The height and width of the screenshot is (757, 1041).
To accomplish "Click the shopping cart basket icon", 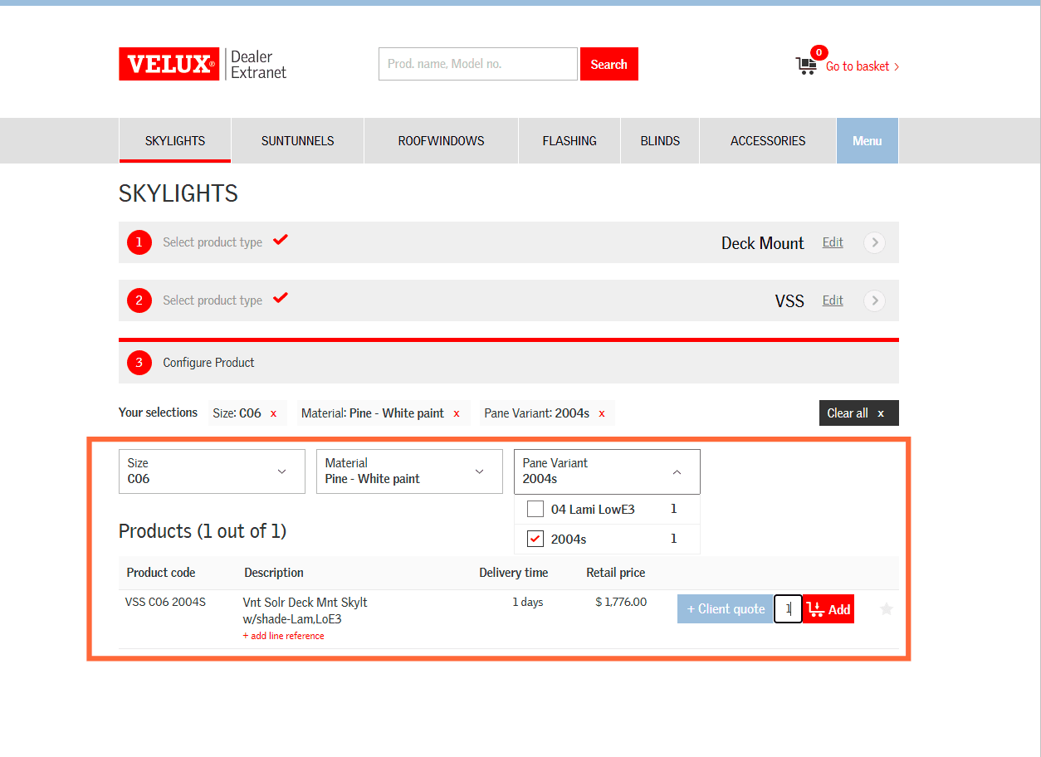I will 806,66.
